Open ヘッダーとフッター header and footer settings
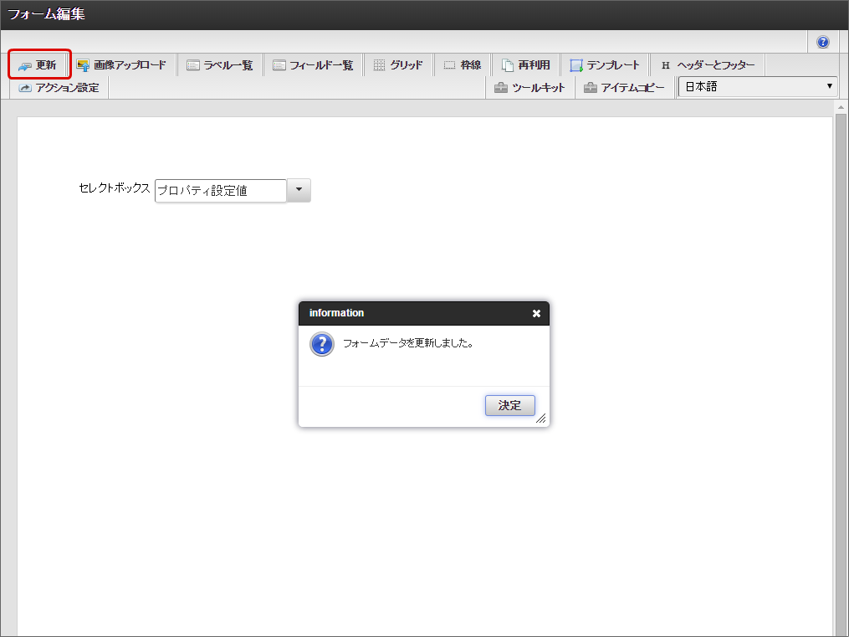The image size is (849, 637). (708, 65)
